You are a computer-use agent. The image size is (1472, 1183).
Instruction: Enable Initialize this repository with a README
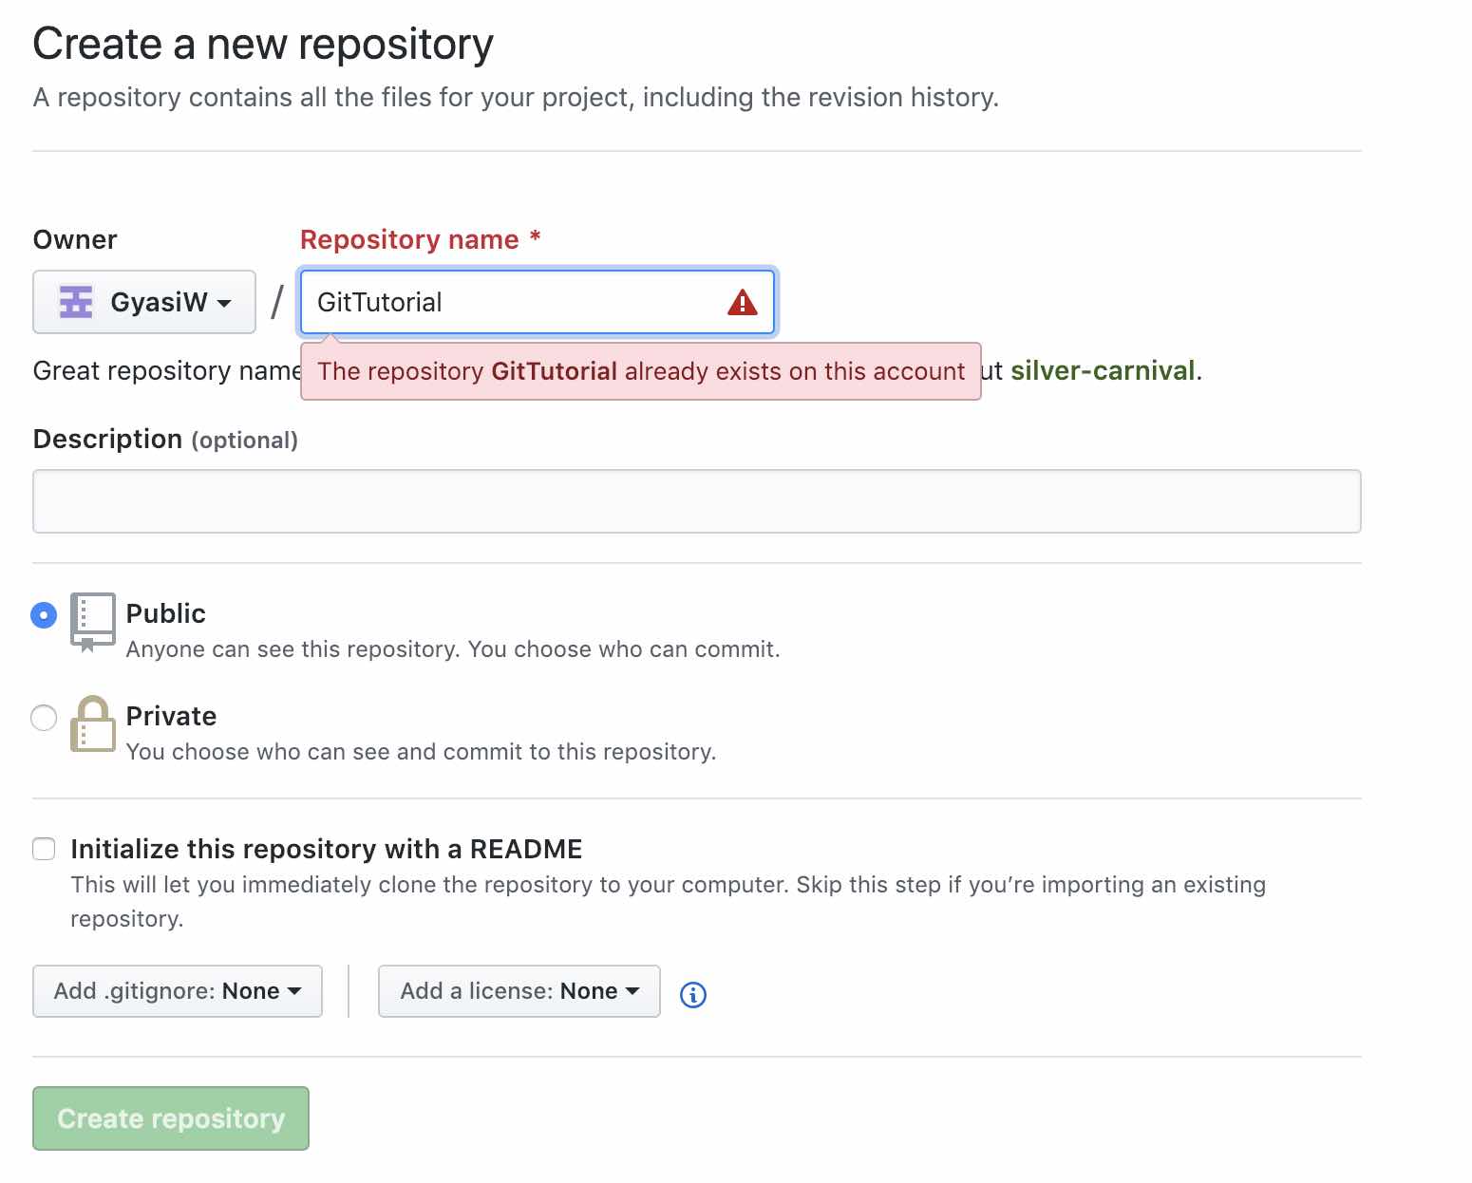click(44, 849)
